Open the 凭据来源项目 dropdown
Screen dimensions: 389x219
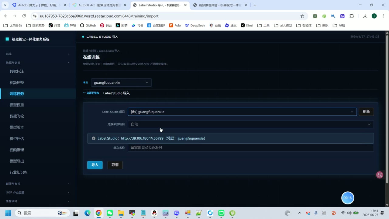click(x=251, y=124)
